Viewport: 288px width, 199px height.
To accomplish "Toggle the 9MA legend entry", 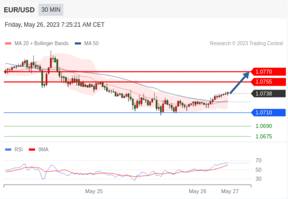I will pos(43,150).
